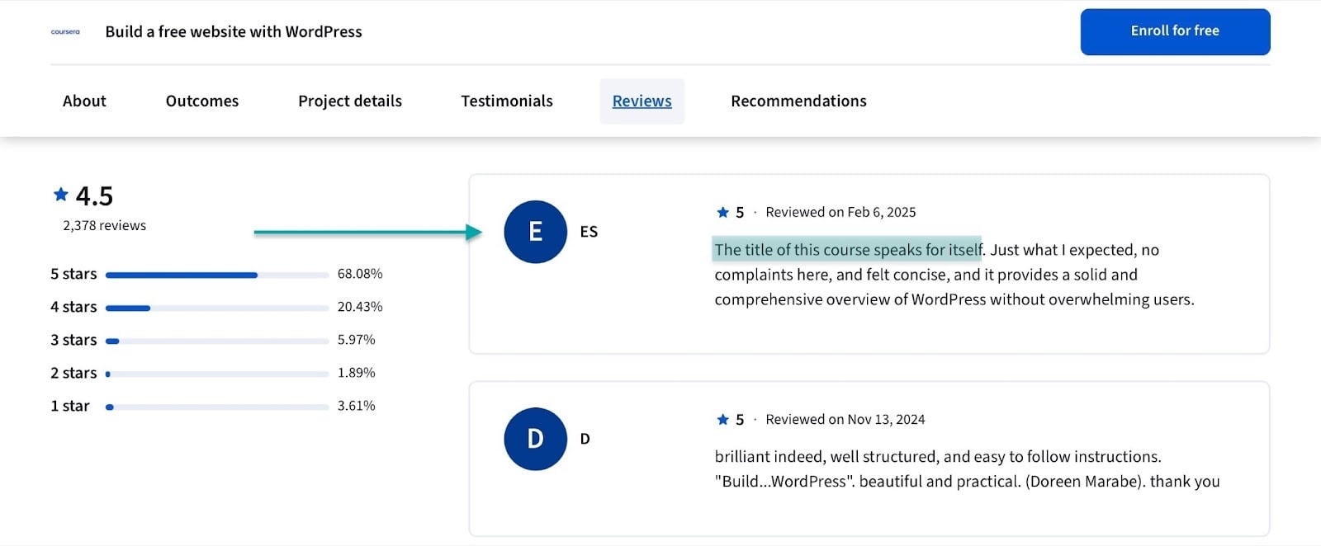This screenshot has width=1321, height=546.
Task: Click the 1.89% percentage value
Action: [357, 373]
